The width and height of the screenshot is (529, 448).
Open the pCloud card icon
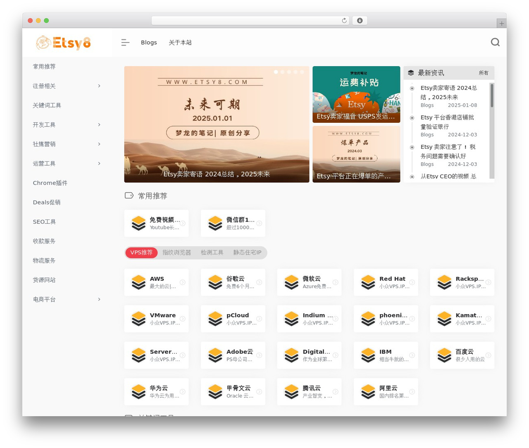pyautogui.click(x=215, y=319)
